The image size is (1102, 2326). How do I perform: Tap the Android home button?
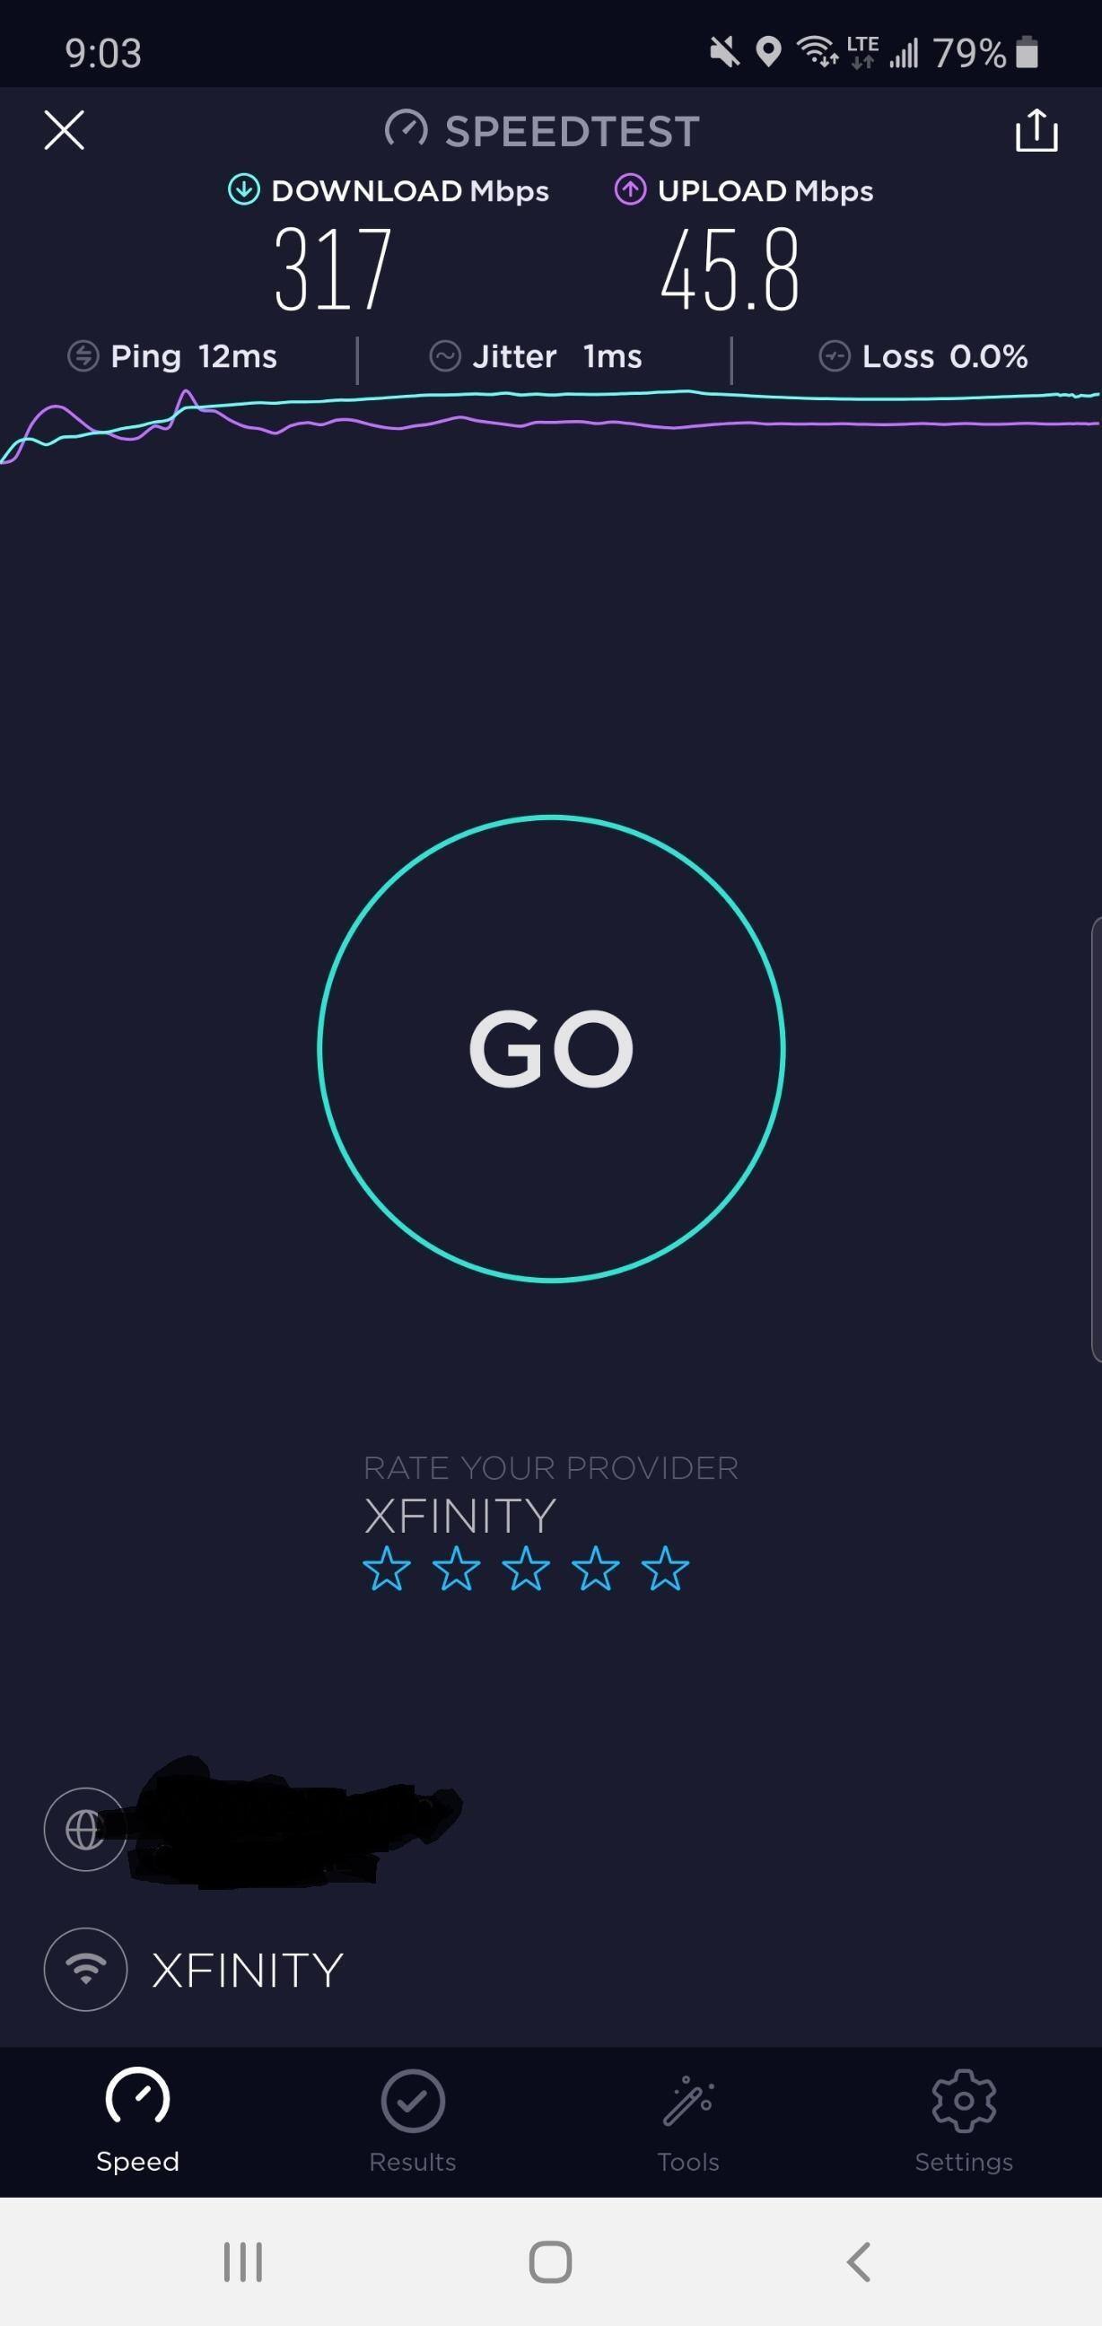click(550, 2262)
